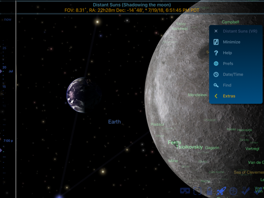The height and width of the screenshot is (198, 264).
Task: Click the 7:00 p time marker
Action: [8, 141]
